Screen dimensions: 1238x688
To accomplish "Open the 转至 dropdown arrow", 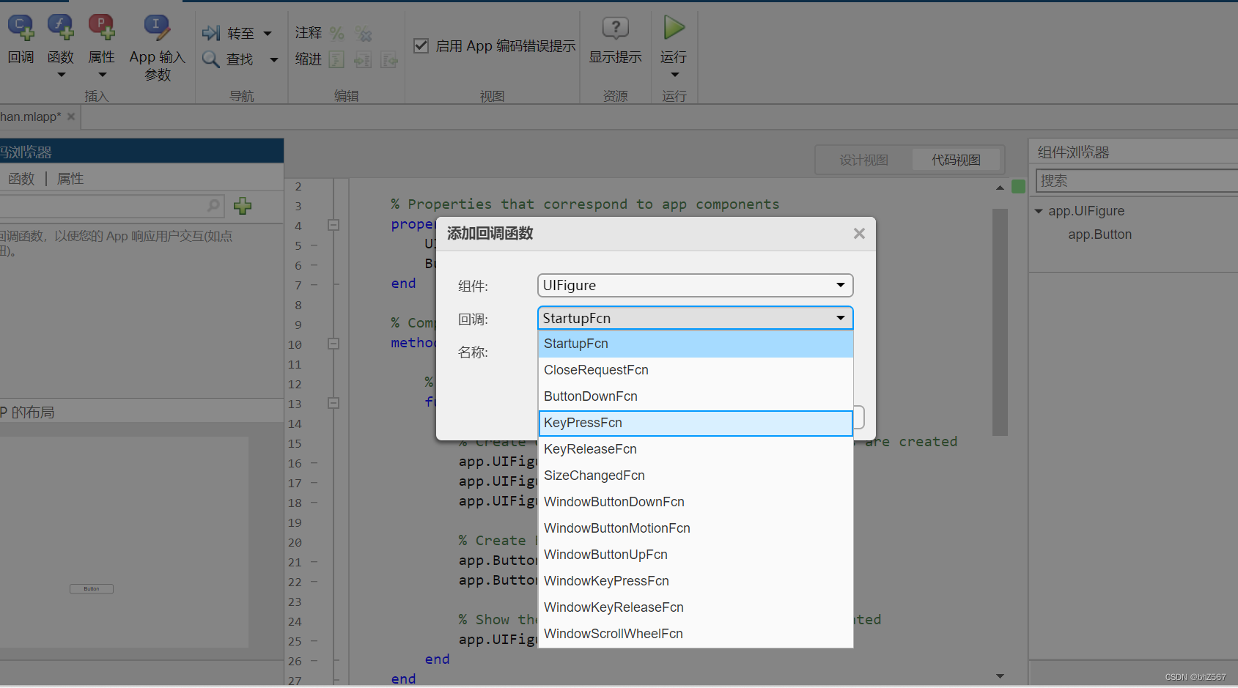I will (x=267, y=32).
